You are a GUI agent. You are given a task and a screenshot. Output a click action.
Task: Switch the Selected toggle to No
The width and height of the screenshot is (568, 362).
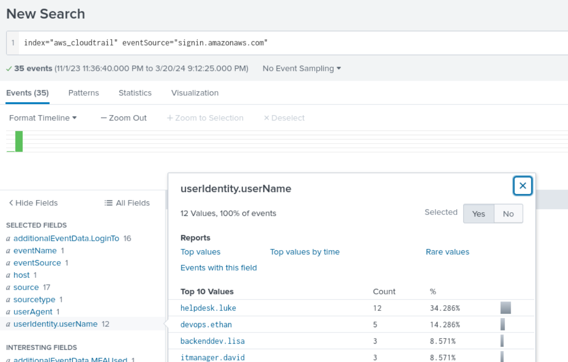coord(508,214)
